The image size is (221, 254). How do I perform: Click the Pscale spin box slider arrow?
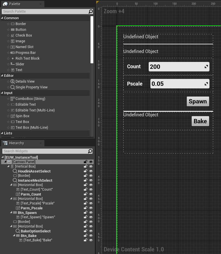coord(206,84)
